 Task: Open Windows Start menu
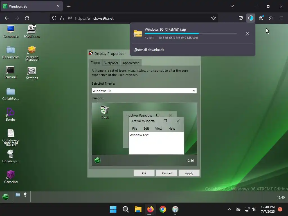tap(113, 209)
